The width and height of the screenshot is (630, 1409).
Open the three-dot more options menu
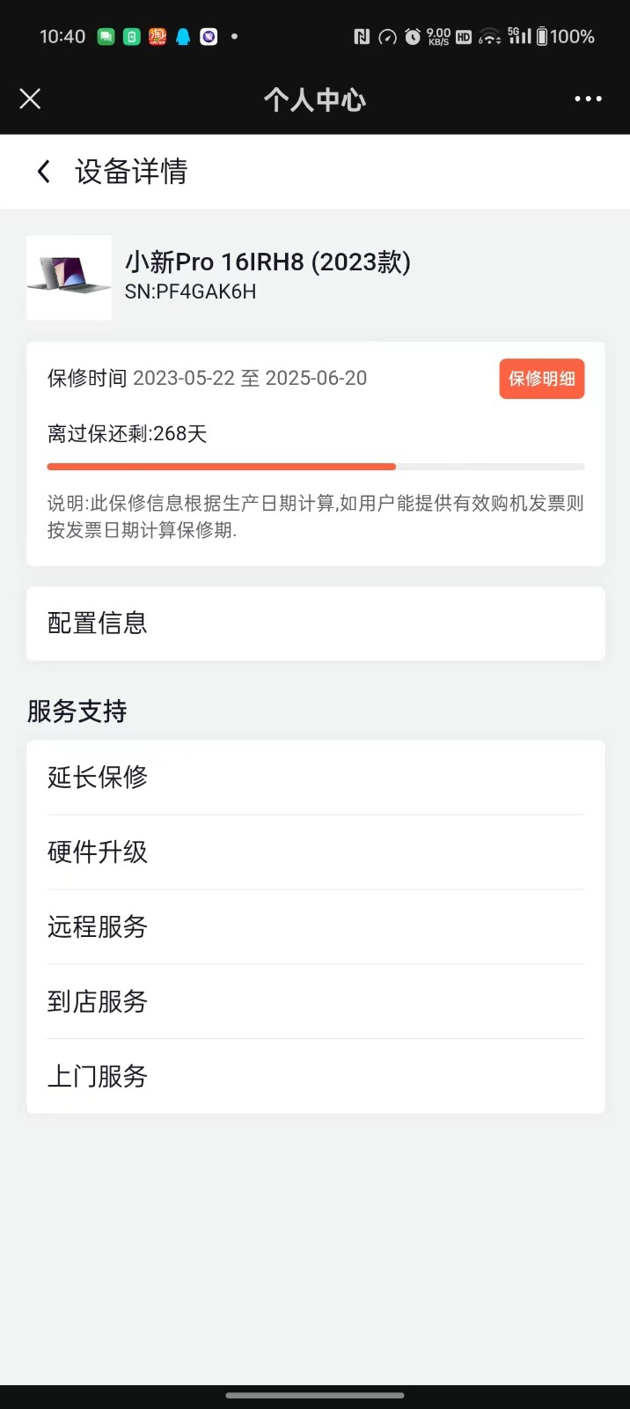point(588,99)
